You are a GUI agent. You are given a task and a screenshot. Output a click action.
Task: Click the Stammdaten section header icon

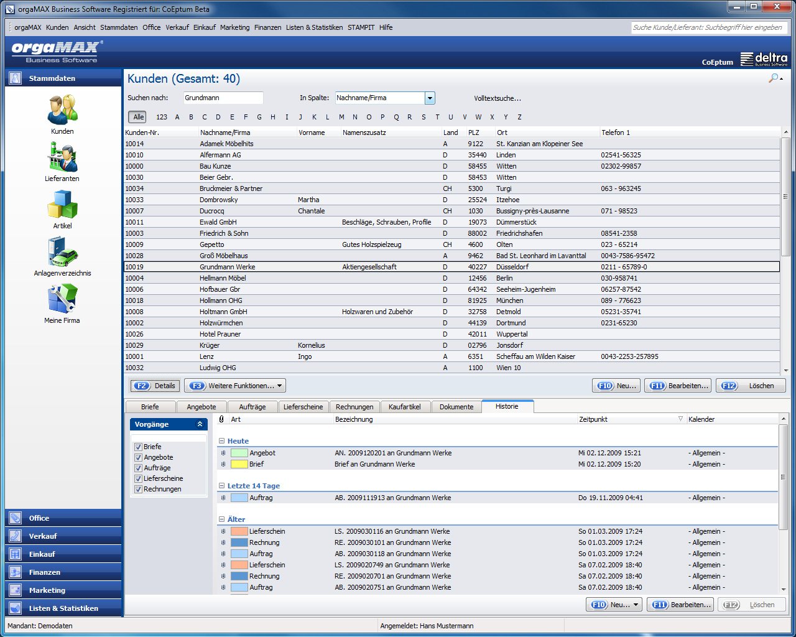click(x=16, y=78)
